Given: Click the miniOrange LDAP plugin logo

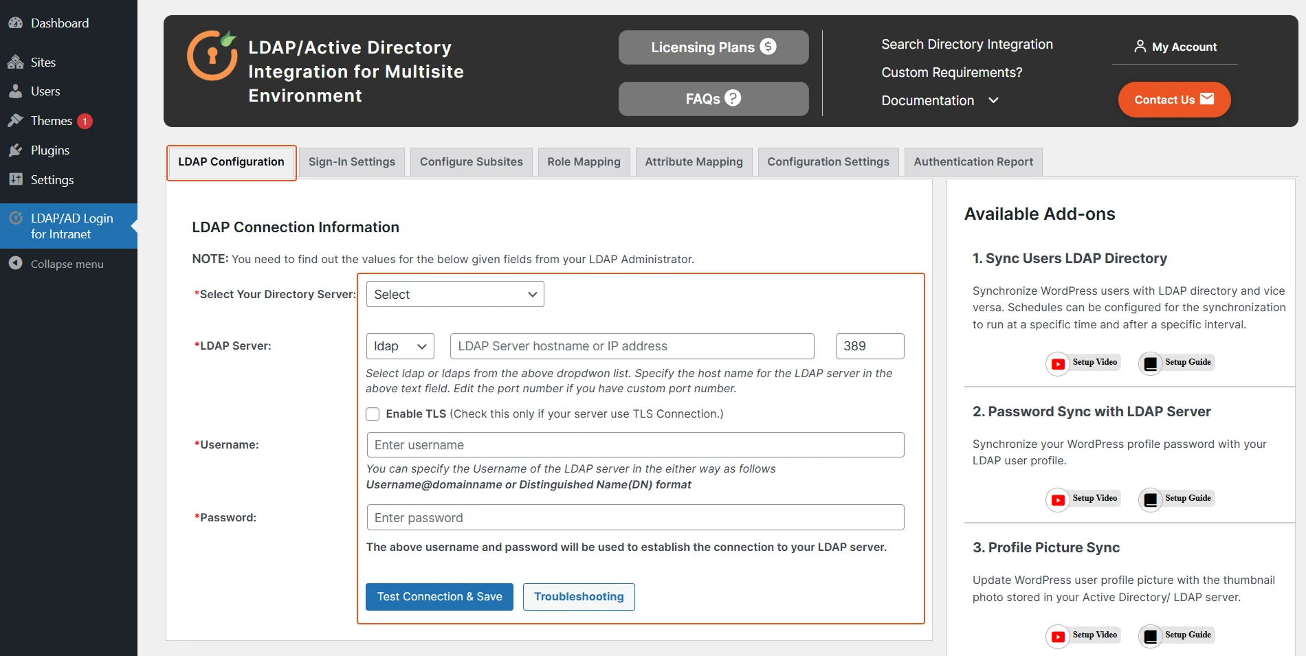Looking at the screenshot, I should pyautogui.click(x=212, y=56).
